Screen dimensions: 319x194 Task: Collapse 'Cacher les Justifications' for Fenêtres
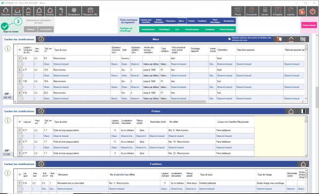19,164
